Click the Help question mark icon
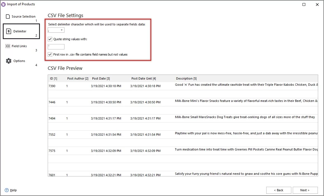The image size is (324, 196). coord(6,190)
